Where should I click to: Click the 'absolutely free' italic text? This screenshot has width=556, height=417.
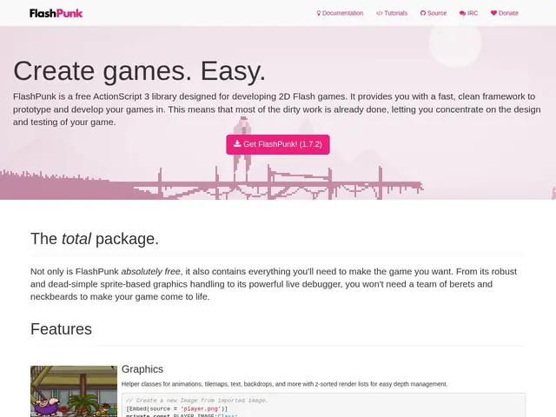[x=150, y=272]
